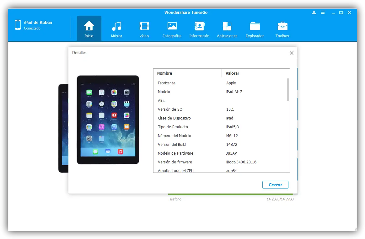Image resolution: width=365 pixels, height=239 pixels.
Task: Select the Versión de firmware label
Action: [175, 162]
